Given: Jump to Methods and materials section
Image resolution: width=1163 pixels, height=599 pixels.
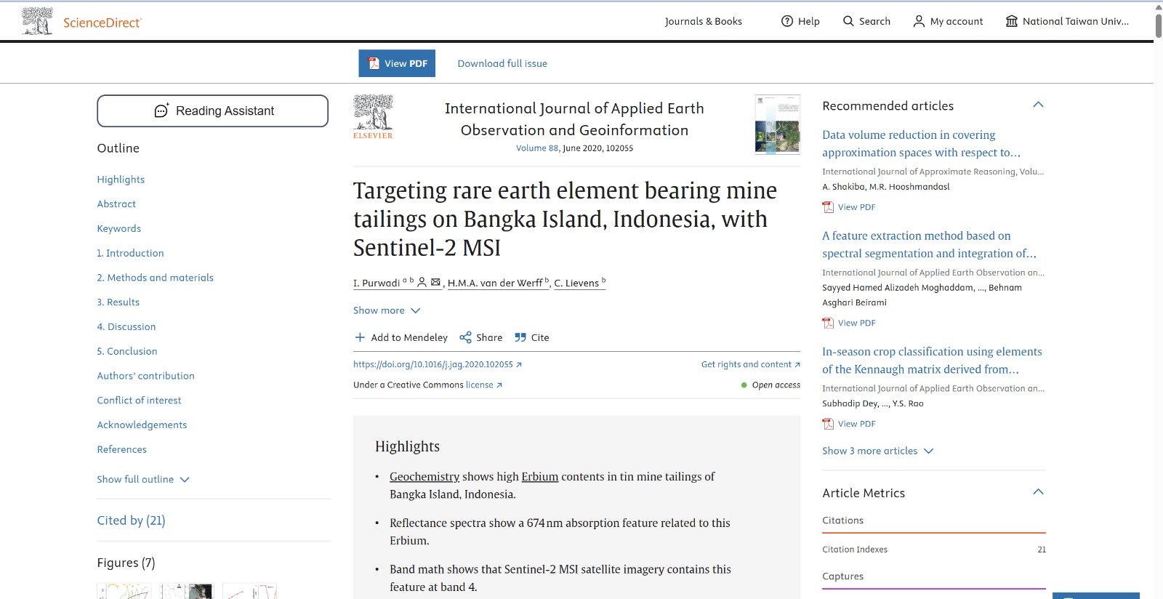Looking at the screenshot, I should tap(156, 278).
